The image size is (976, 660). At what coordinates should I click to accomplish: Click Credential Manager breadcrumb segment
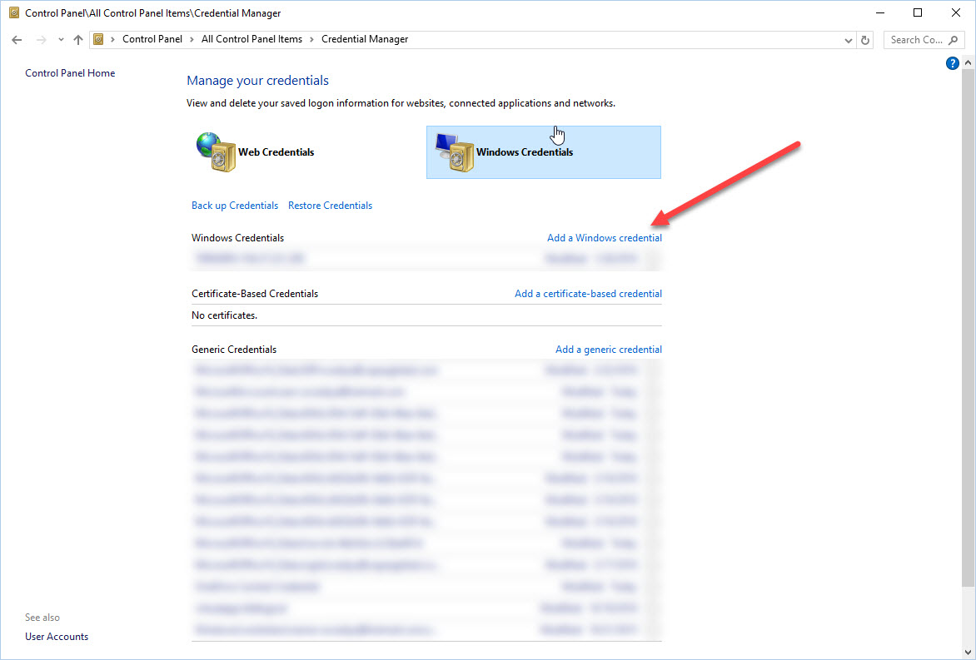(365, 39)
